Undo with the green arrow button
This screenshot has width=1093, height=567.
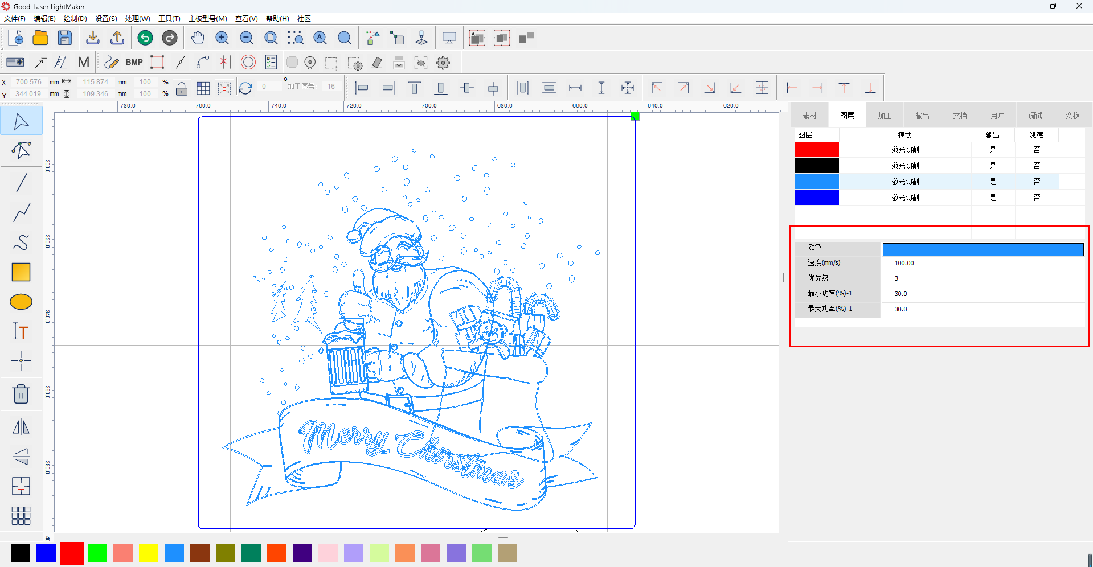[x=145, y=38]
